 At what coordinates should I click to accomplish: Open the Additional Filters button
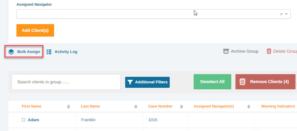click(x=147, y=82)
